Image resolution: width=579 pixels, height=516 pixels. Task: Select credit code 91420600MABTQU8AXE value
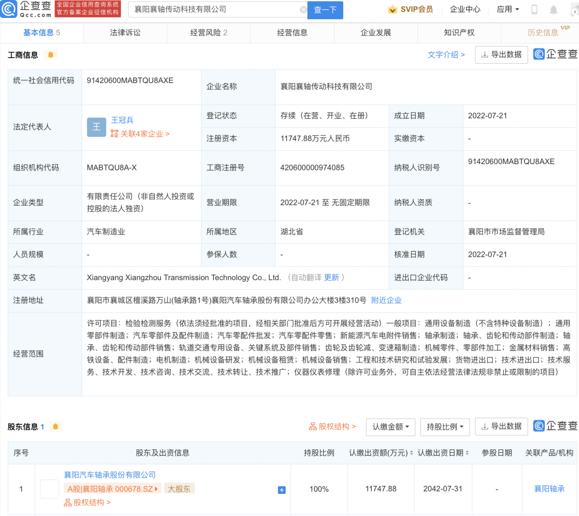130,81
